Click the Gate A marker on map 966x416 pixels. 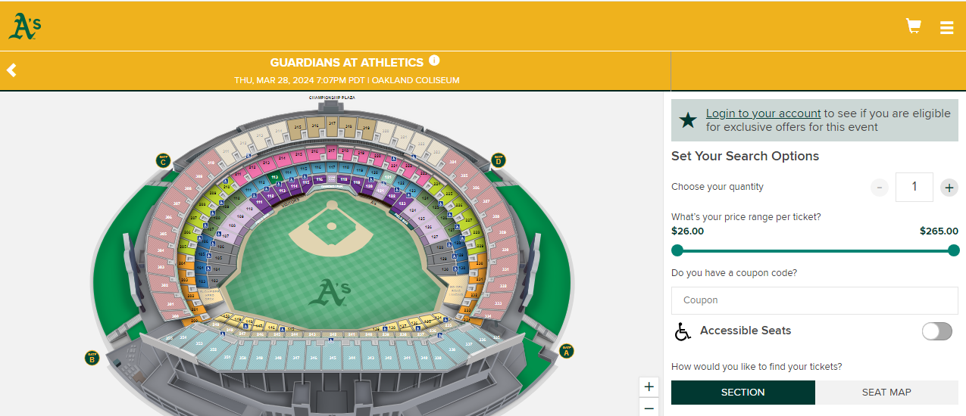tap(566, 351)
